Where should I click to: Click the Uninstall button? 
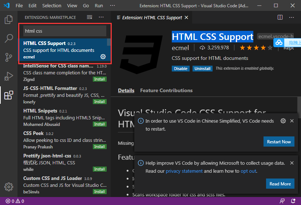[202, 69]
